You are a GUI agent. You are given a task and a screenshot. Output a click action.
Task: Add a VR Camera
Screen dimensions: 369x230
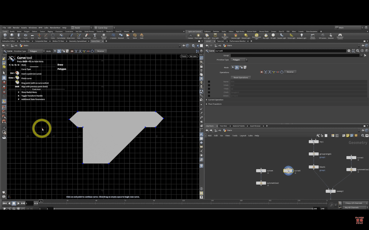click(x=322, y=36)
